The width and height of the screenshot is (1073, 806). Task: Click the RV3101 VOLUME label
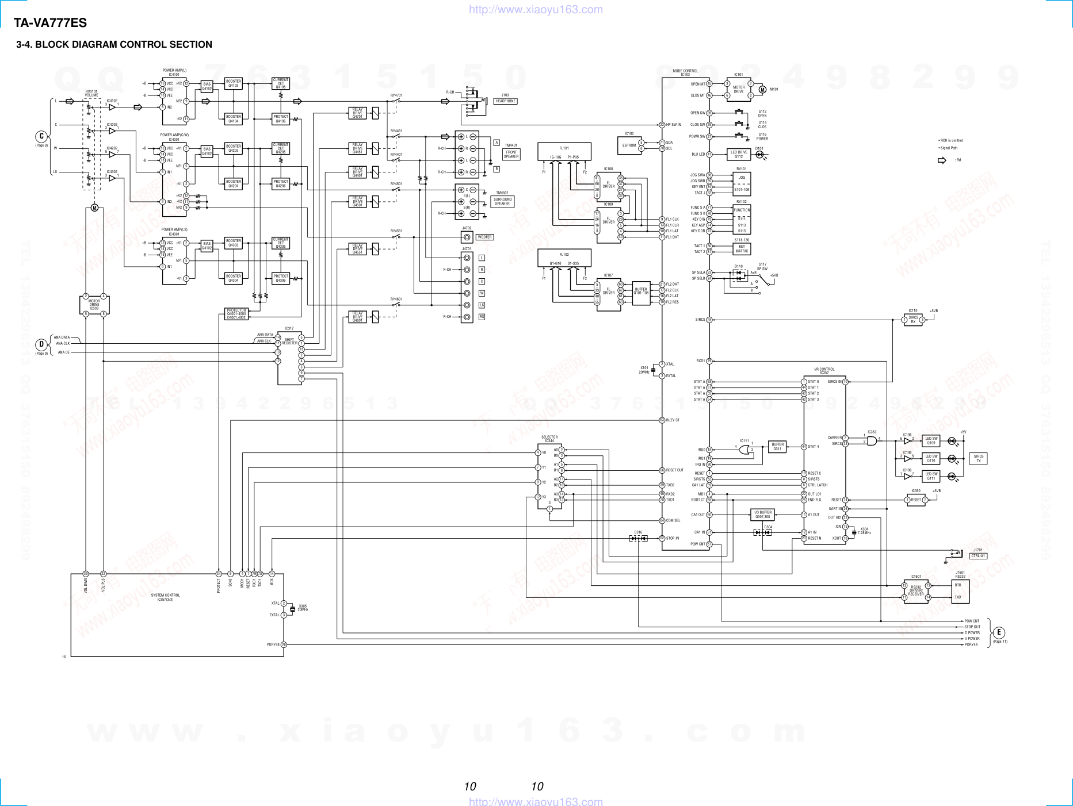pyautogui.click(x=91, y=93)
